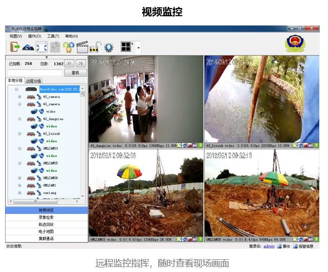Collapse the 4G_dangxiao device node

pyautogui.click(x=20, y=119)
